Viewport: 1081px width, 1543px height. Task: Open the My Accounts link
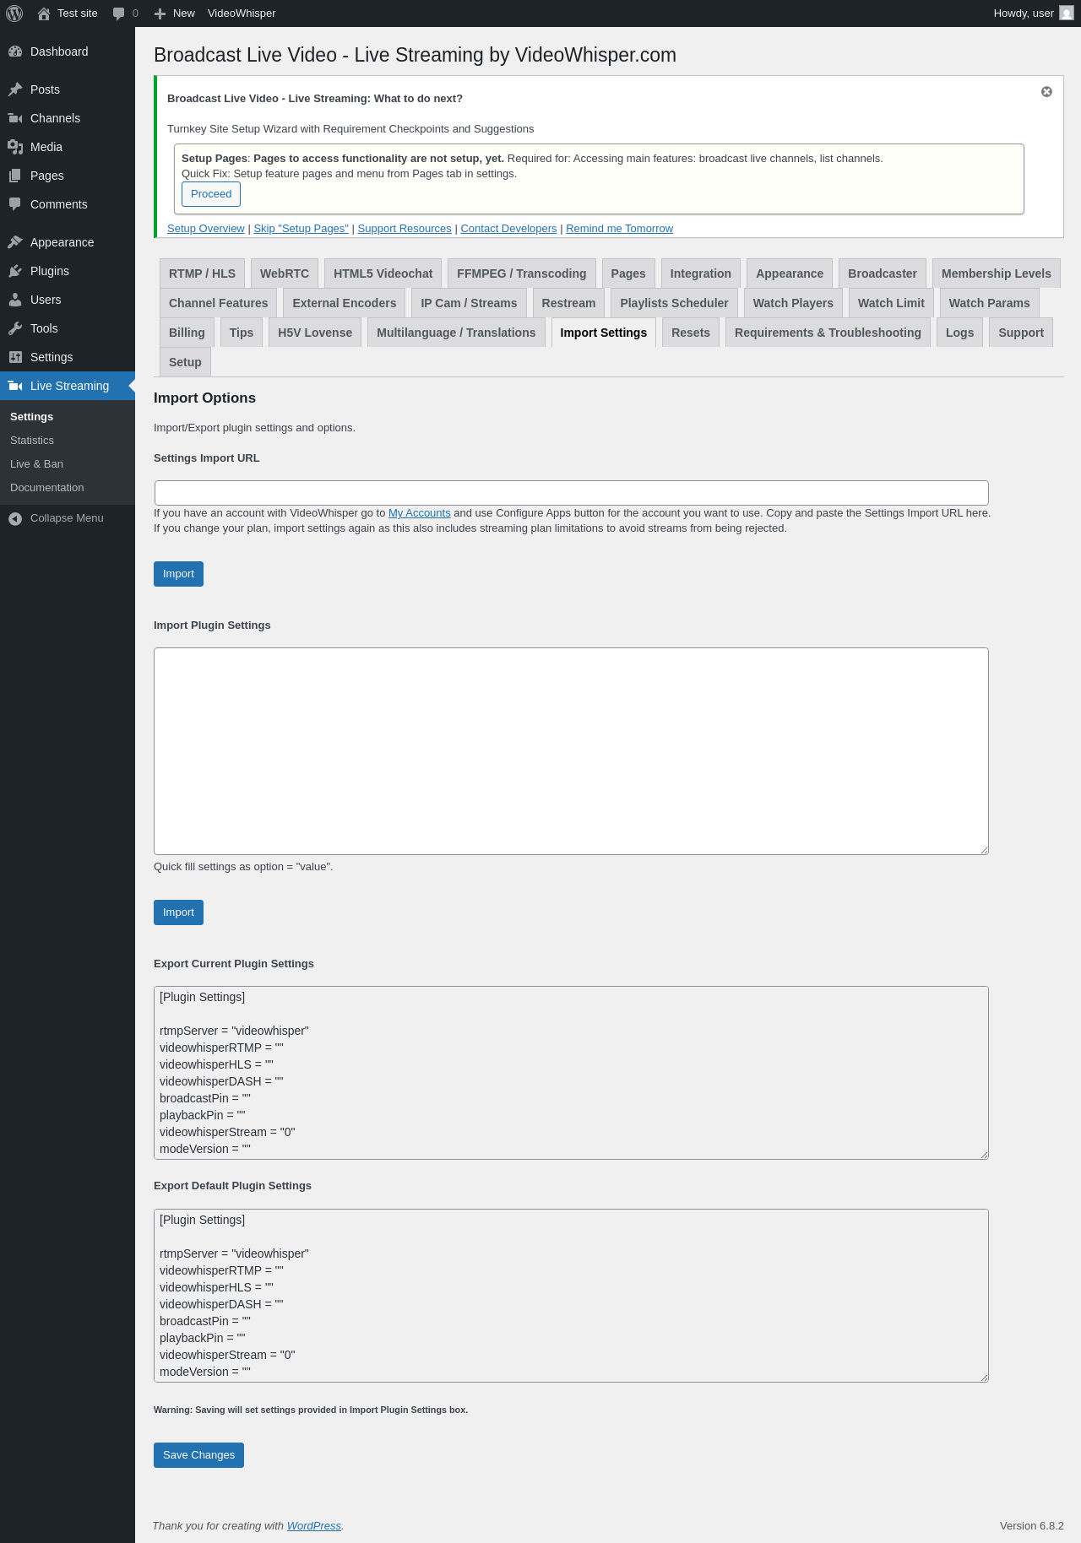click(x=419, y=513)
